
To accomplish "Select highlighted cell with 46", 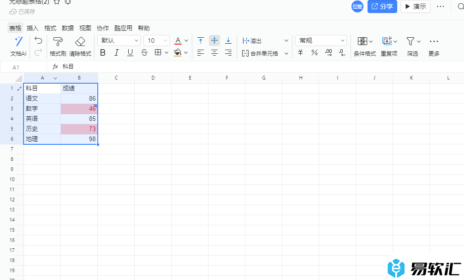I will [79, 109].
